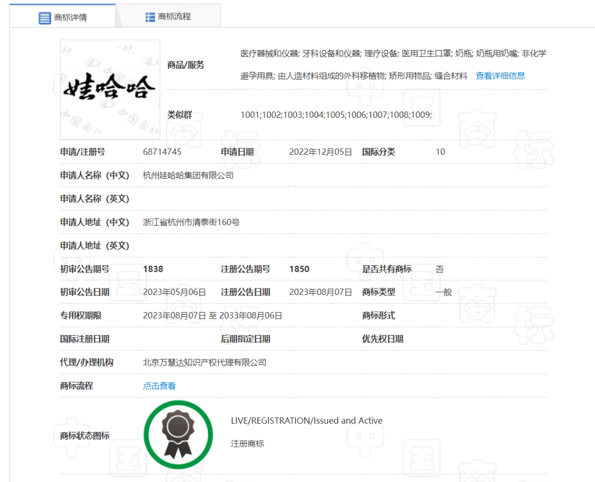595x482 pixels.
Task: Click the 点击查看 trademark process link
Action: coord(159,386)
